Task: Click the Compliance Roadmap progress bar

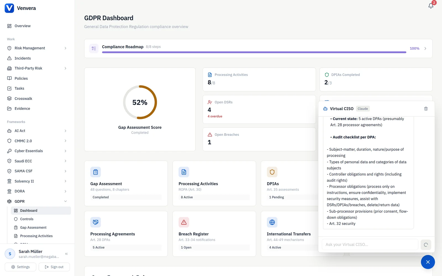Action: 254,52
